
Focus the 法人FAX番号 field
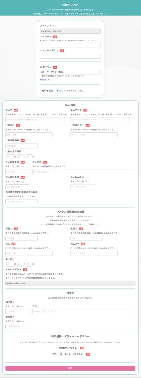point(83,187)
